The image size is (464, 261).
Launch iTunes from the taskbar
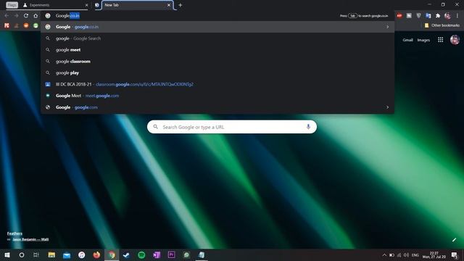(82, 254)
